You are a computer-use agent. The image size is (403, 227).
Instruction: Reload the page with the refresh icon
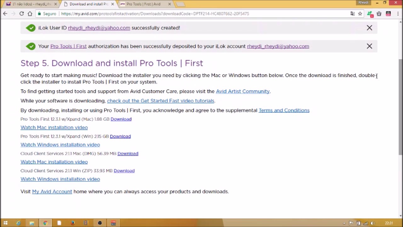coord(21,14)
